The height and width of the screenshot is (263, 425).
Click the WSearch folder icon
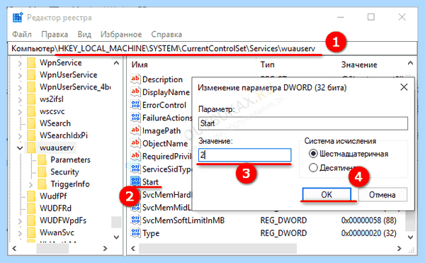[x=31, y=123]
